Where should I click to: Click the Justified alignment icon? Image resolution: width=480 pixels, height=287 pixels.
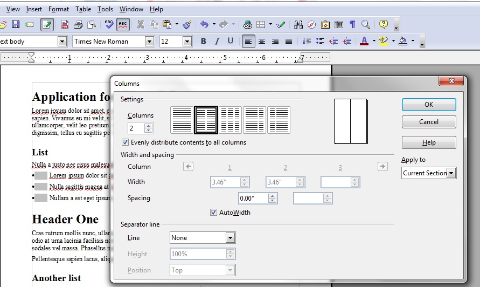click(289, 41)
